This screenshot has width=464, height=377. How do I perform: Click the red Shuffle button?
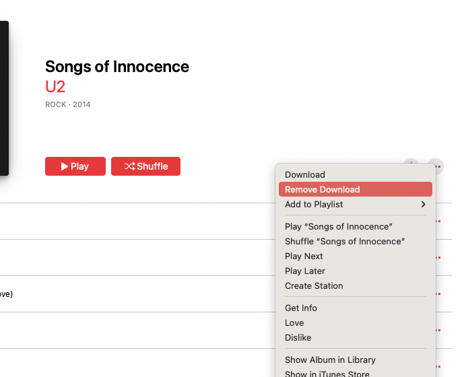[145, 166]
